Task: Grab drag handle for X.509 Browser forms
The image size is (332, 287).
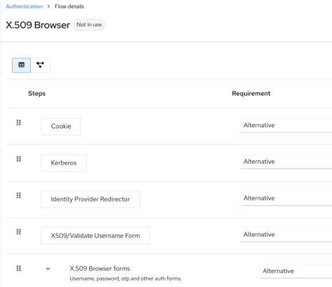Action: pos(19,268)
